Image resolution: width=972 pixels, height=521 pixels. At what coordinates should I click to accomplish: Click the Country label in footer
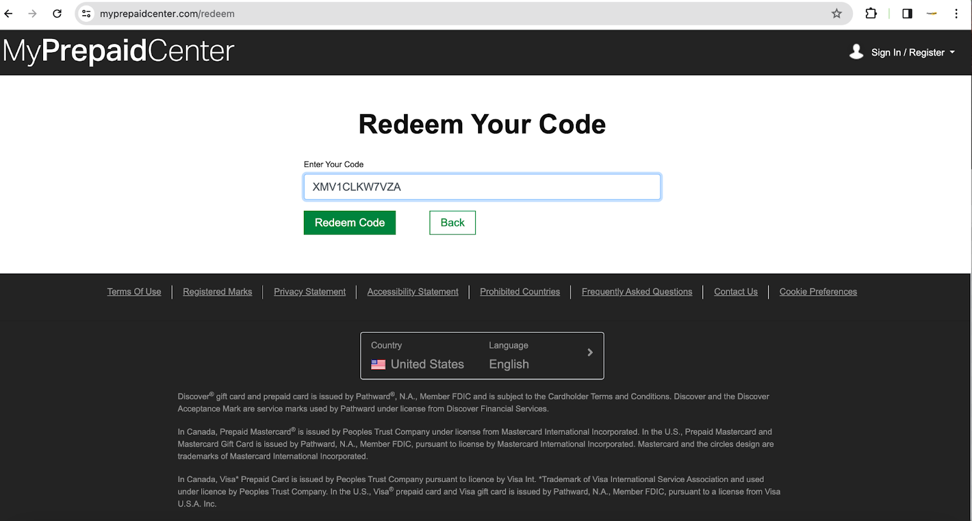coord(386,346)
